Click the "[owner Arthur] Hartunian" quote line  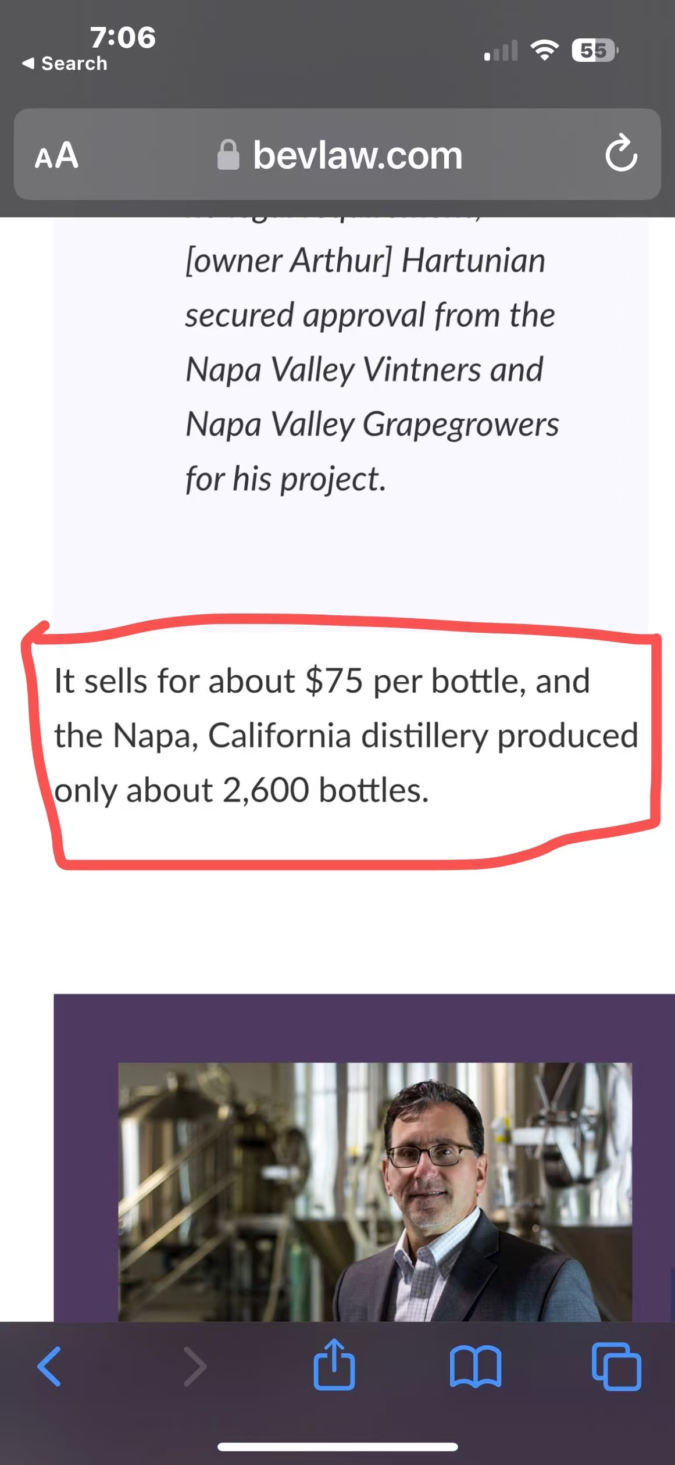click(365, 260)
